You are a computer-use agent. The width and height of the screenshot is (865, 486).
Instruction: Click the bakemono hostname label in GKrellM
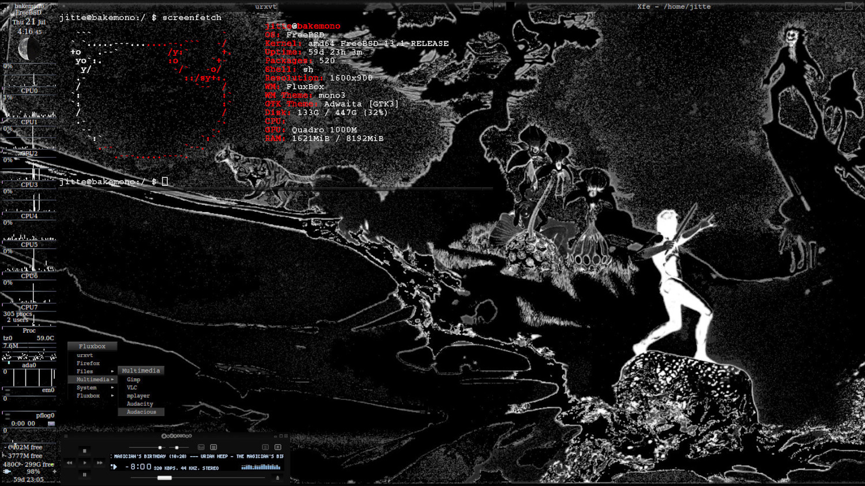click(x=29, y=6)
